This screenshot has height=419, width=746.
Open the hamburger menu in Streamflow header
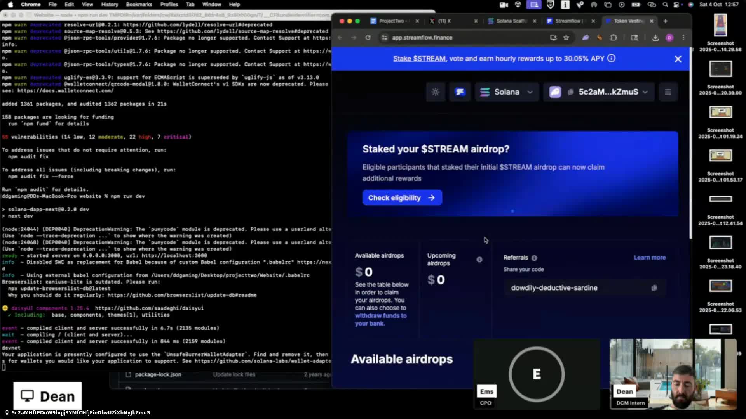(x=668, y=92)
